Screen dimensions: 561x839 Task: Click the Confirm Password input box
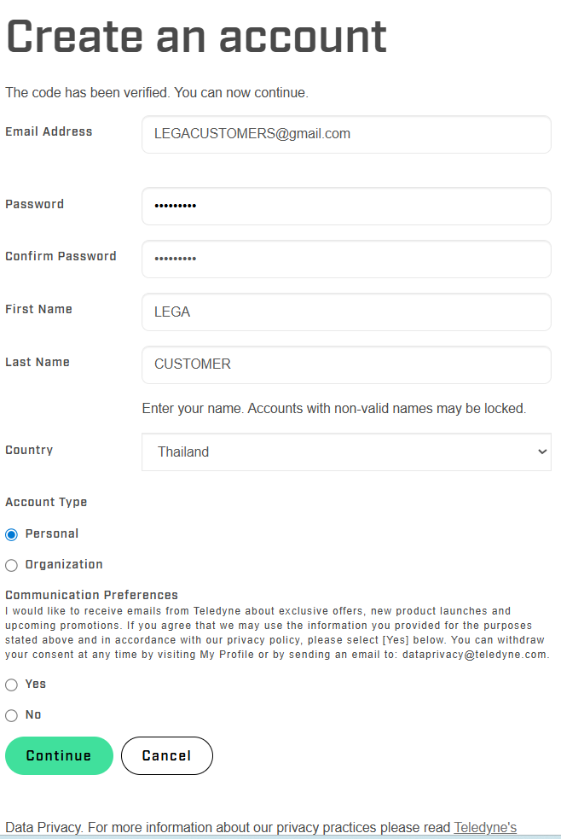pos(346,259)
